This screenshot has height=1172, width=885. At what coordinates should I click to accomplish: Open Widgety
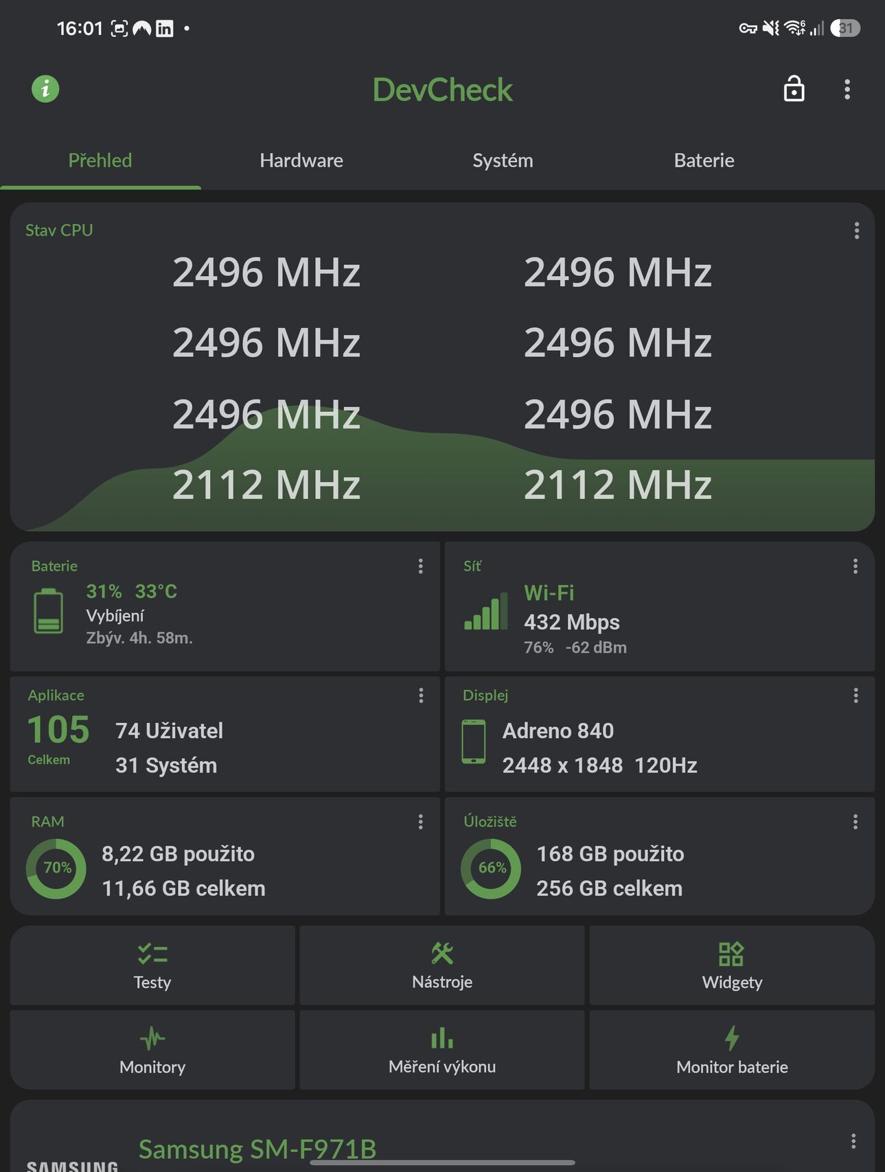tap(732, 965)
